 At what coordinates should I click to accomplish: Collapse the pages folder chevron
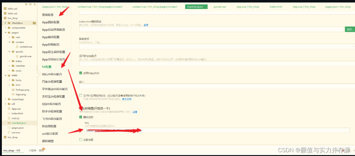coord(5,32)
